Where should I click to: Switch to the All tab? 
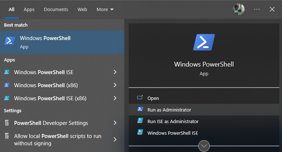pos(11,9)
